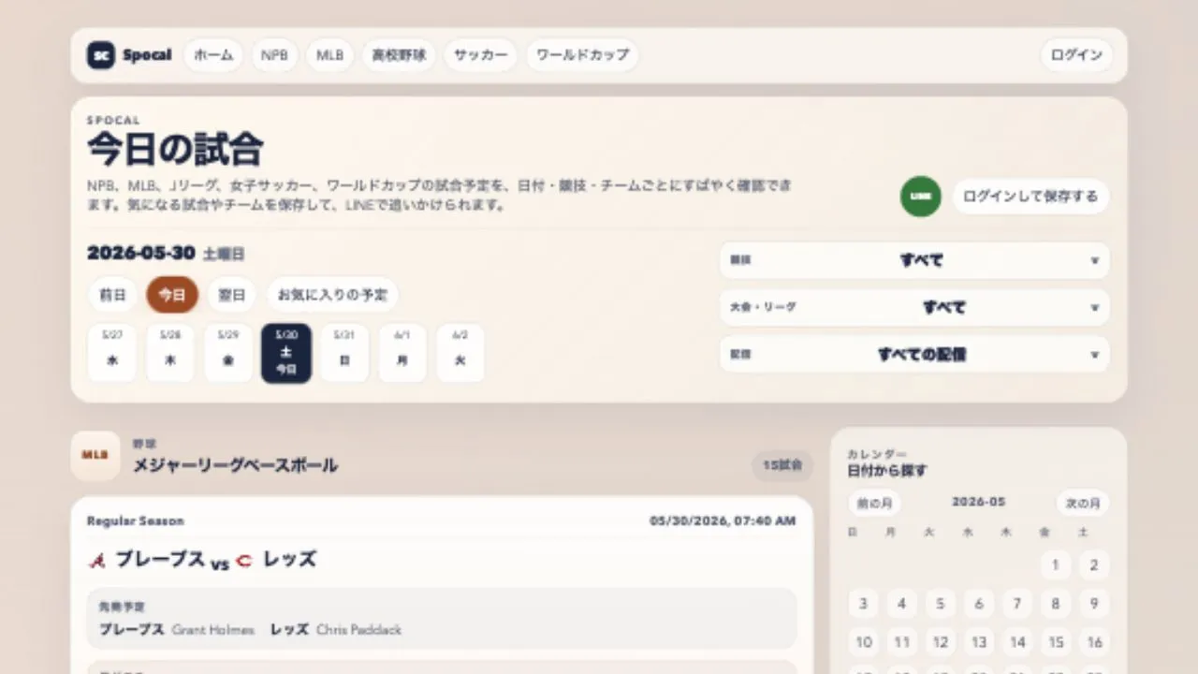Click the green LINE icon
Screen dimensions: 1198x674
pos(920,197)
